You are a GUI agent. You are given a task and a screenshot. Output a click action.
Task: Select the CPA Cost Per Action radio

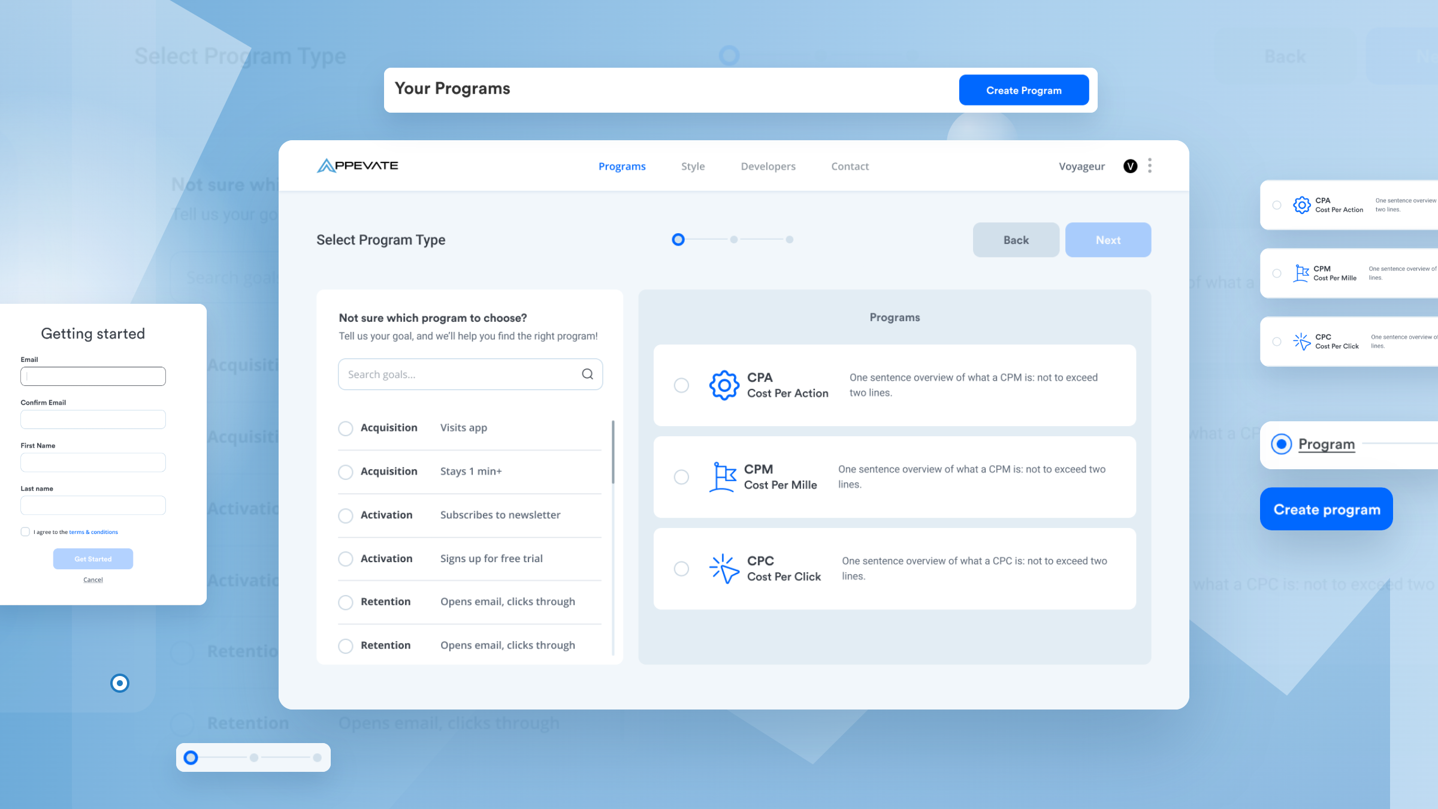pyautogui.click(x=681, y=385)
